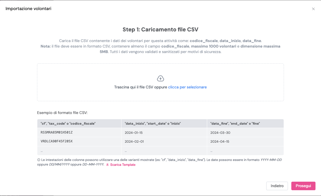Select the data_inizio column header cell
Viewport: 321px width, 196px height.
tap(164, 123)
